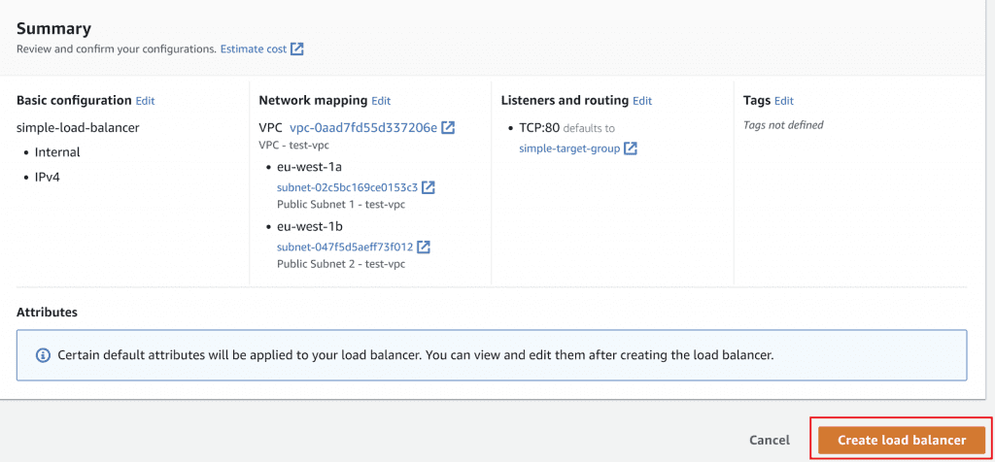Edit the Tags section
The image size is (995, 462).
coord(784,100)
